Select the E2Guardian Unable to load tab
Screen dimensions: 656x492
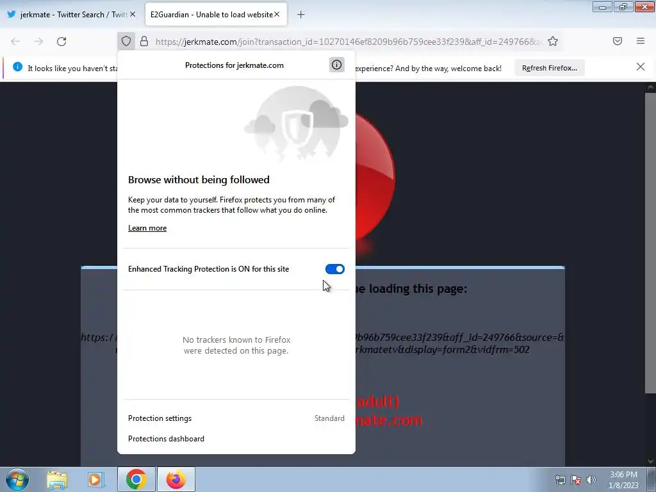tap(216, 15)
